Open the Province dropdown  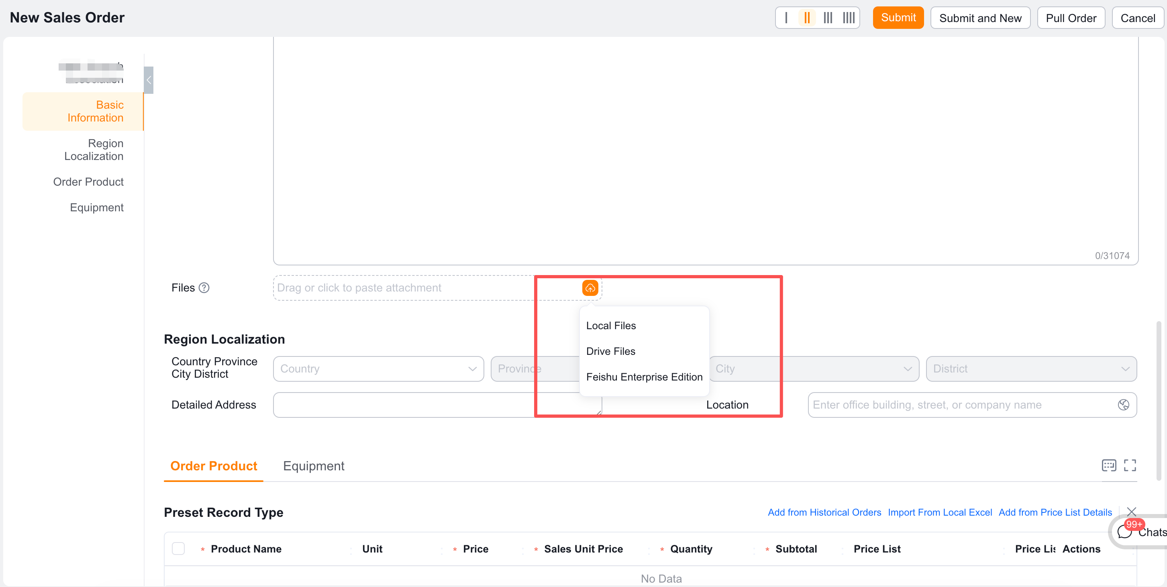point(535,368)
